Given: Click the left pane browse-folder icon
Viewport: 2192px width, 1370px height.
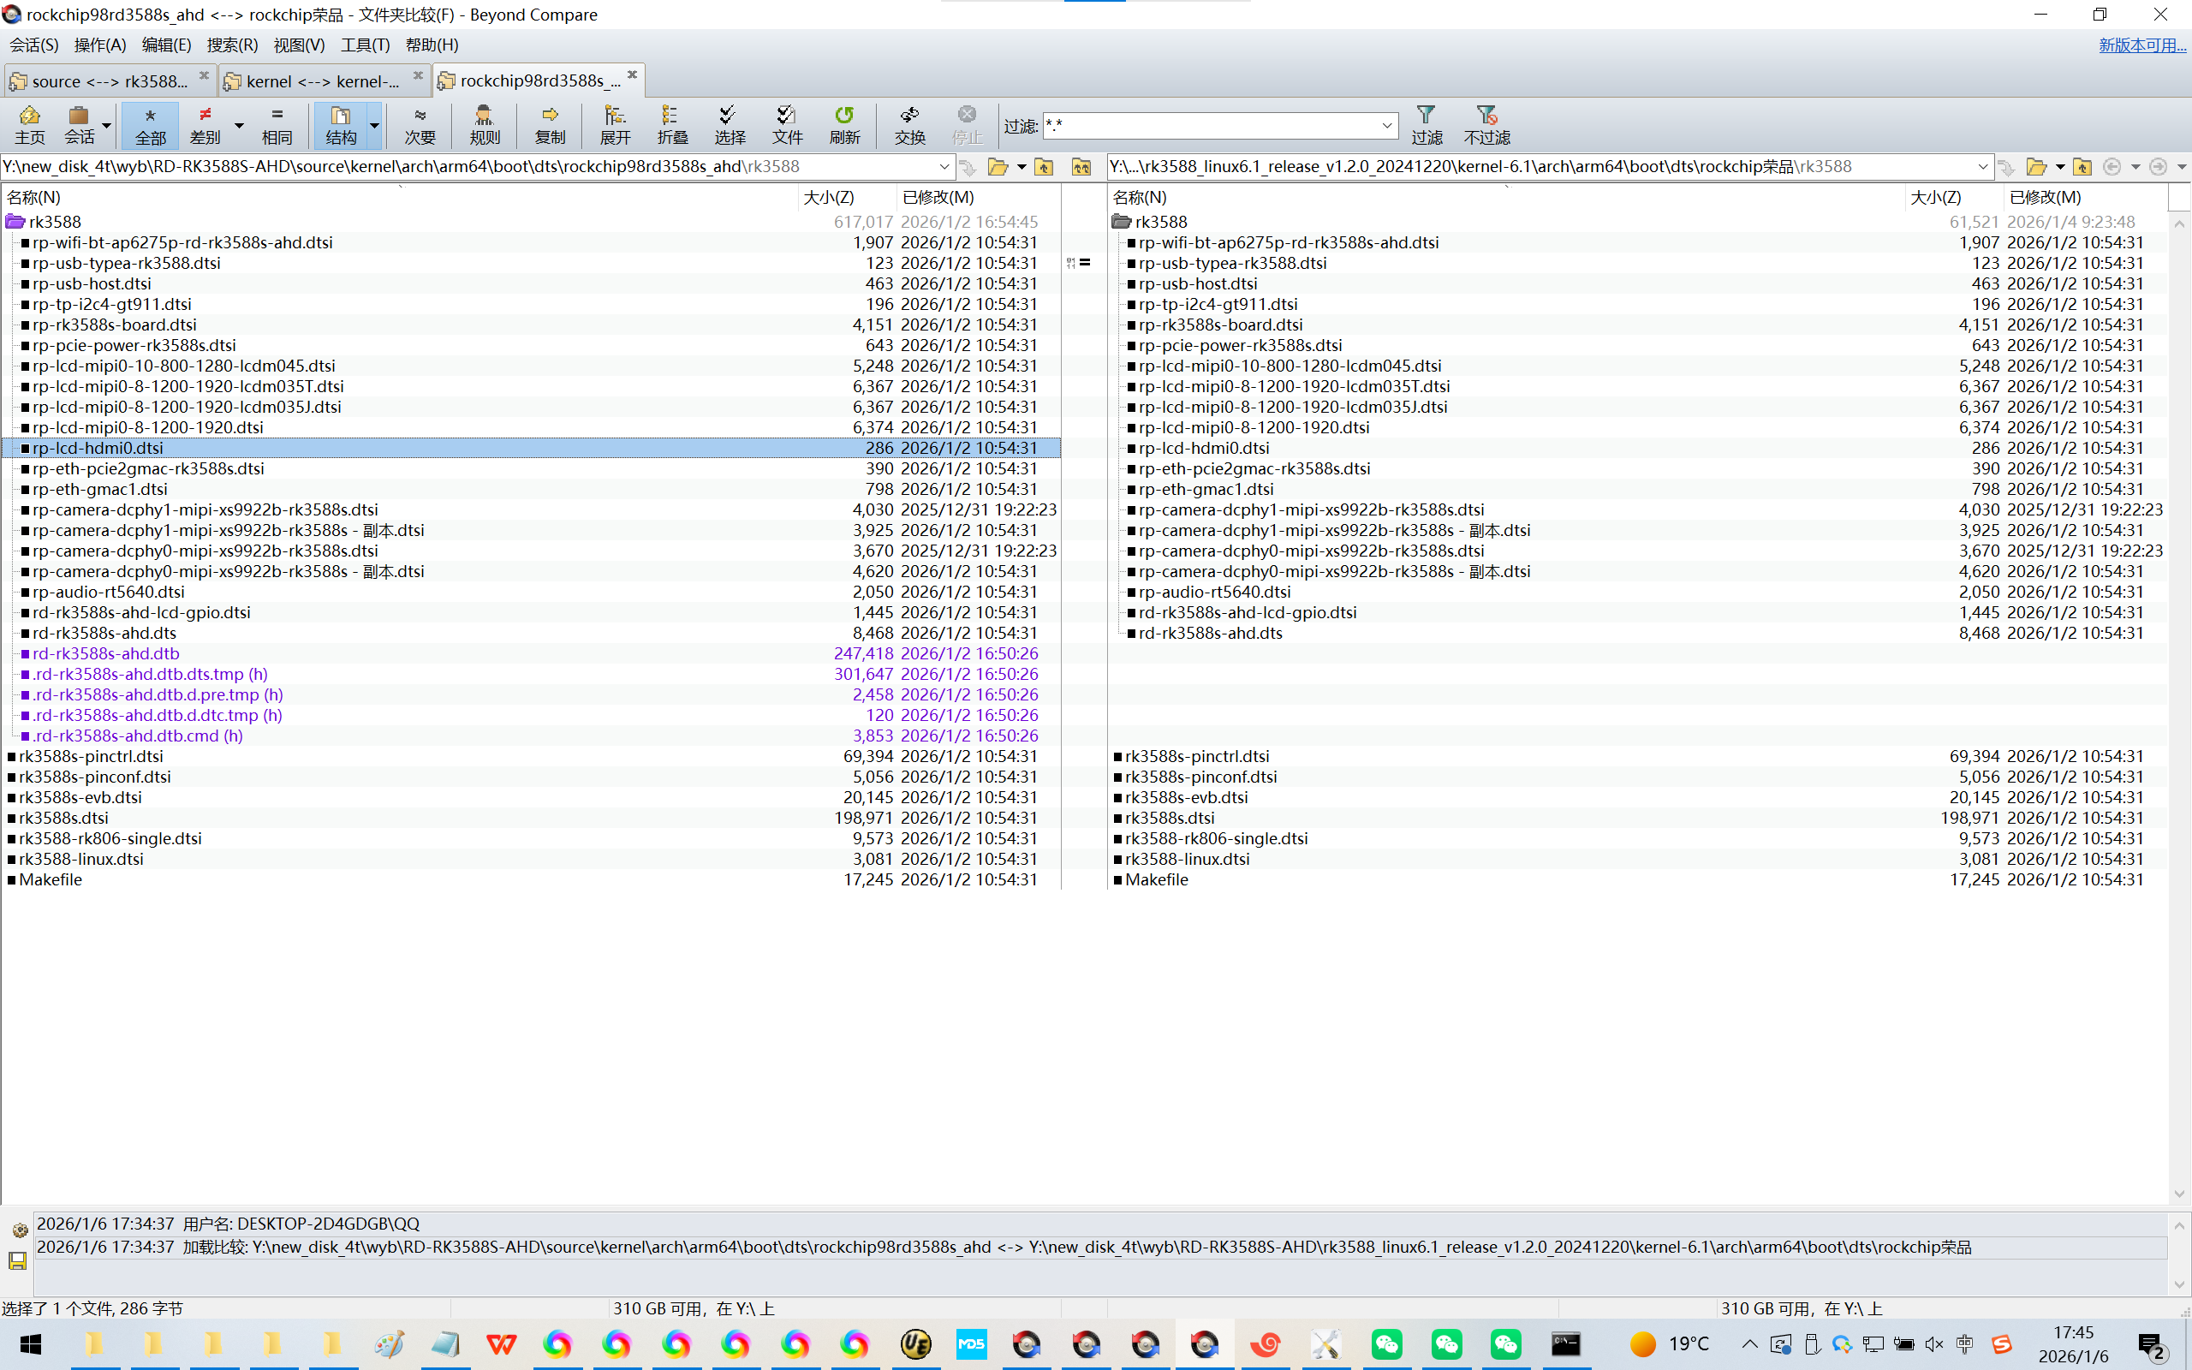Looking at the screenshot, I should tap(998, 167).
